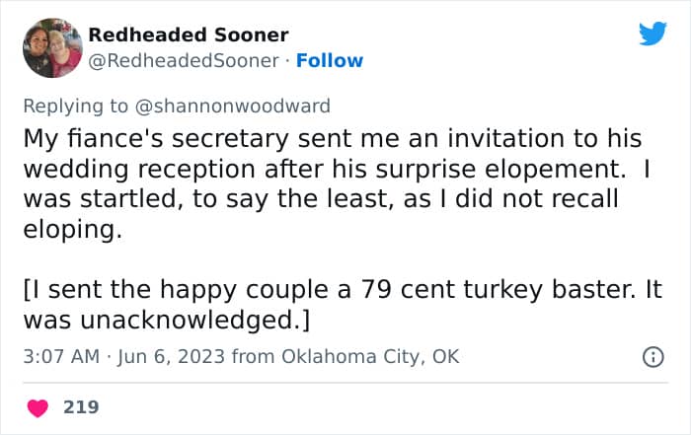View the 219 likes count
691x435 pixels.
(x=81, y=405)
